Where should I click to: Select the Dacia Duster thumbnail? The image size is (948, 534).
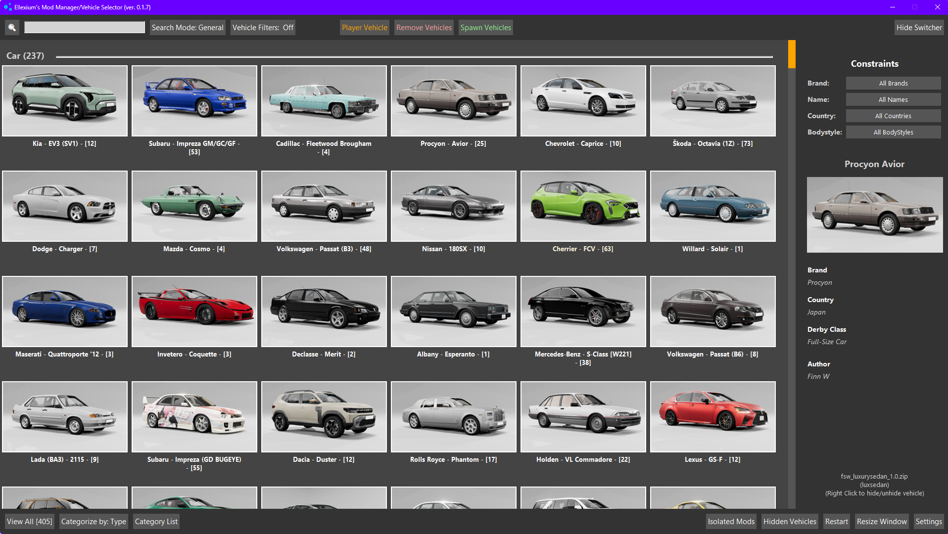324,417
